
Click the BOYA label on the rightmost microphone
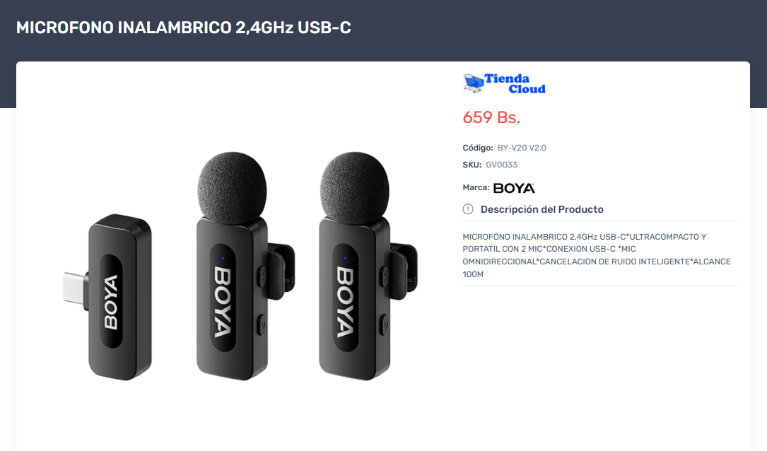point(346,301)
